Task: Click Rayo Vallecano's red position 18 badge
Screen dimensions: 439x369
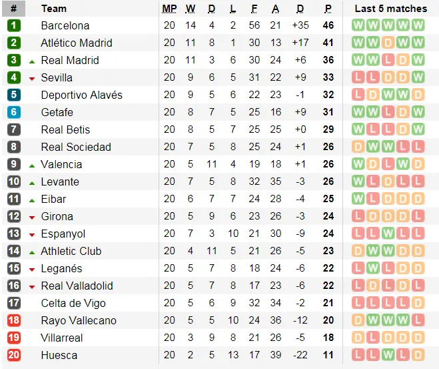Action: (14, 320)
